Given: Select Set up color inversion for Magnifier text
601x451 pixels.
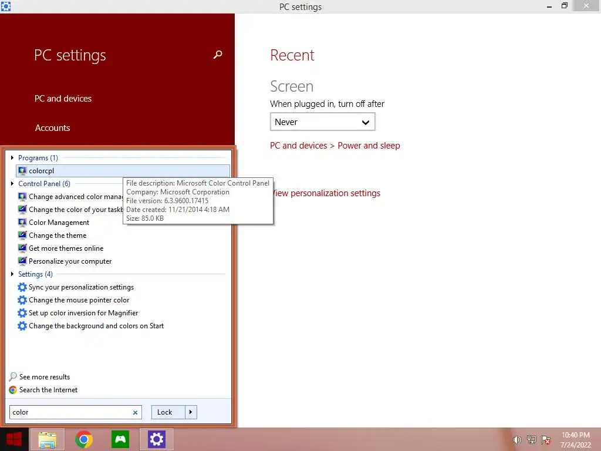Looking at the screenshot, I should [83, 313].
